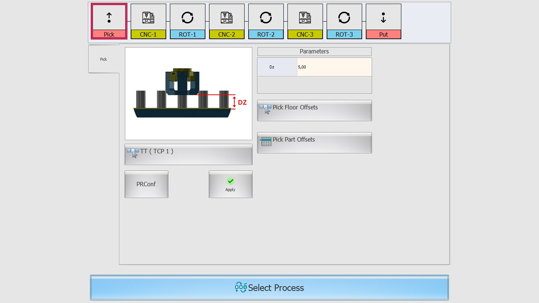This screenshot has height=303, width=539.
Task: Click the gripper preview image
Action: [188, 93]
